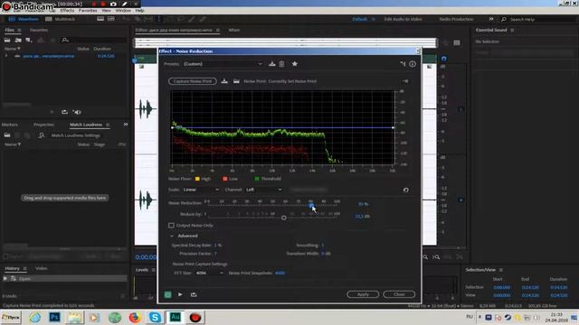The height and width of the screenshot is (325, 579).
Task: Load a noise print from disk
Action: coord(236,81)
